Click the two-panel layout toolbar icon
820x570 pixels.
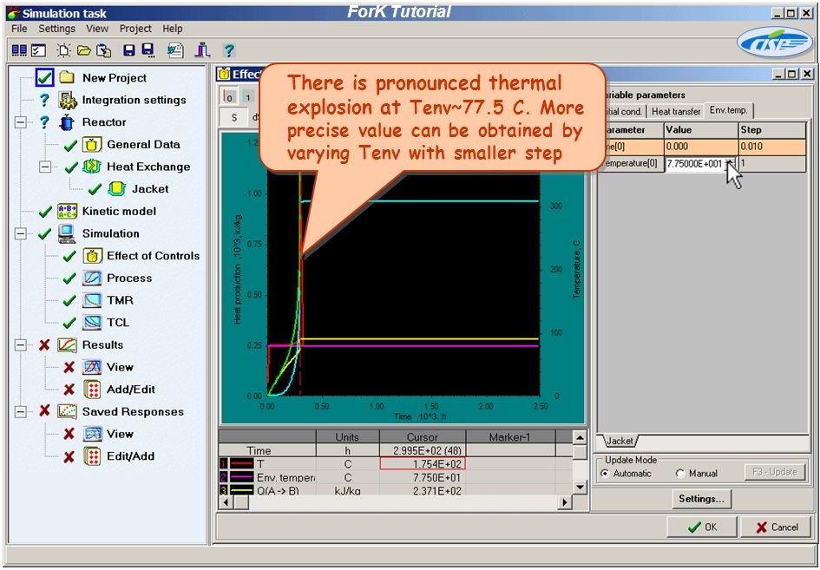coord(19,50)
